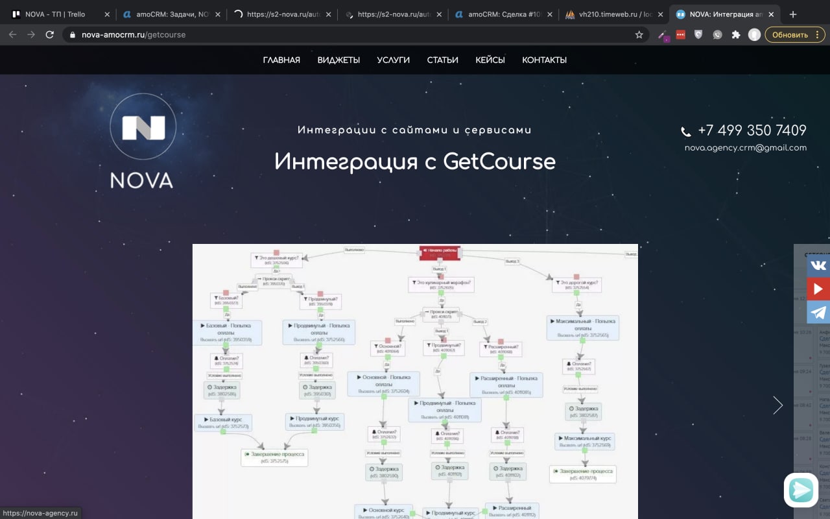
Task: Bookmark the page with the star icon
Action: (639, 35)
